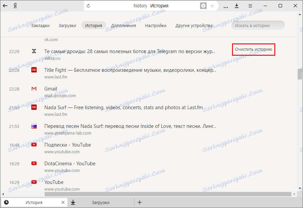The width and height of the screenshot is (303, 208).
Task: Click the Yandex protect icon in address bar
Action: coord(203,6)
